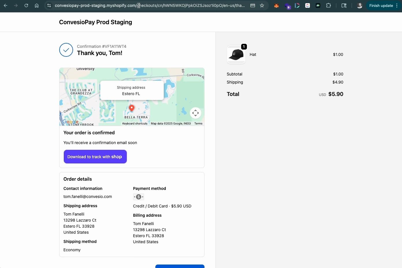Click the Map data ©2025 Google, INEGI text
The image size is (402, 268).
point(171,124)
